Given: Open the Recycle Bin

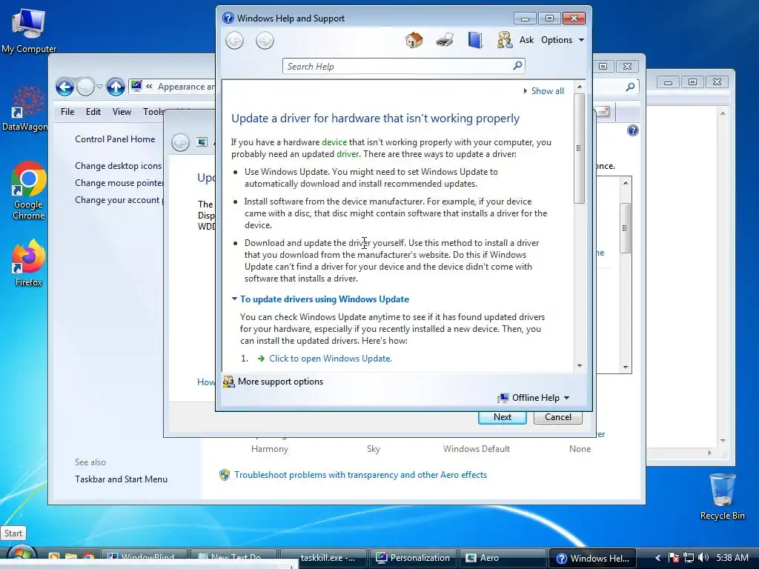Looking at the screenshot, I should (722, 496).
